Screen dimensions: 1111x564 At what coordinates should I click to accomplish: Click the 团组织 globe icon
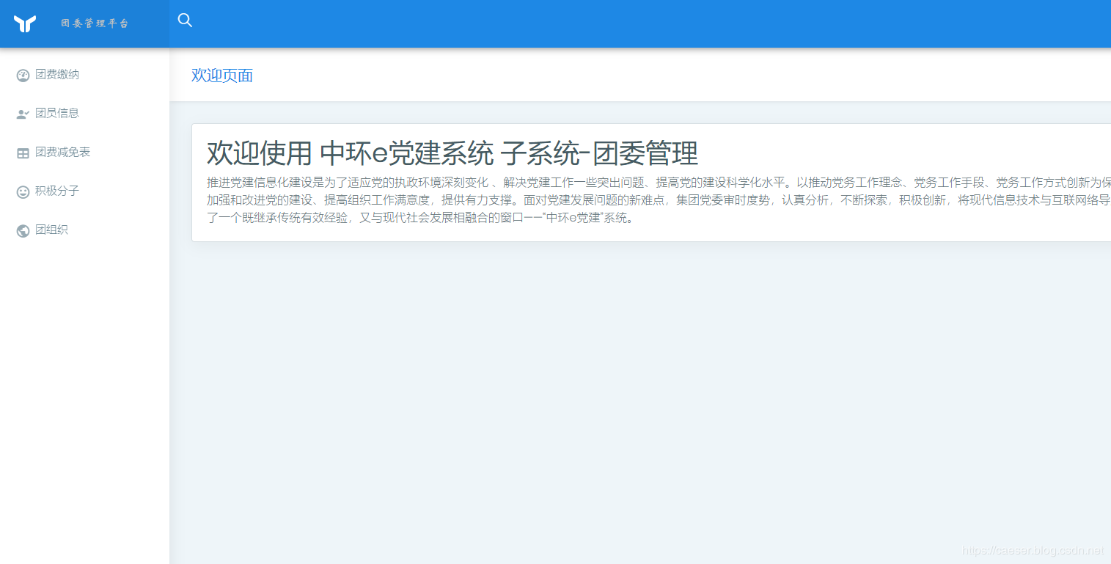coord(23,230)
